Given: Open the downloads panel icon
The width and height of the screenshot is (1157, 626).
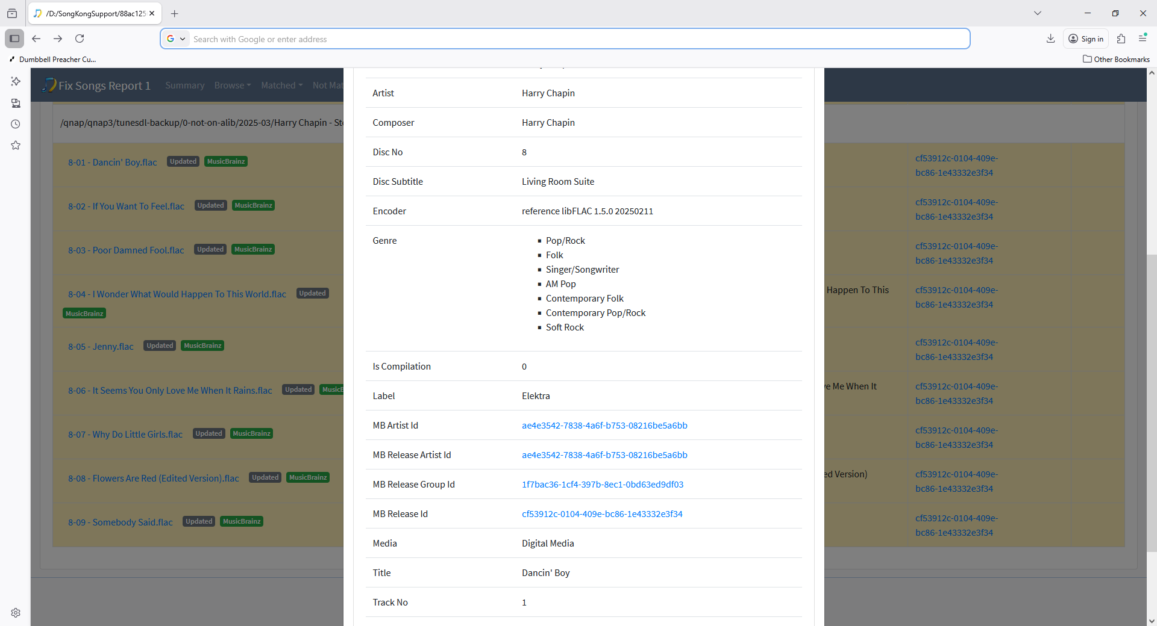Looking at the screenshot, I should 1050,39.
